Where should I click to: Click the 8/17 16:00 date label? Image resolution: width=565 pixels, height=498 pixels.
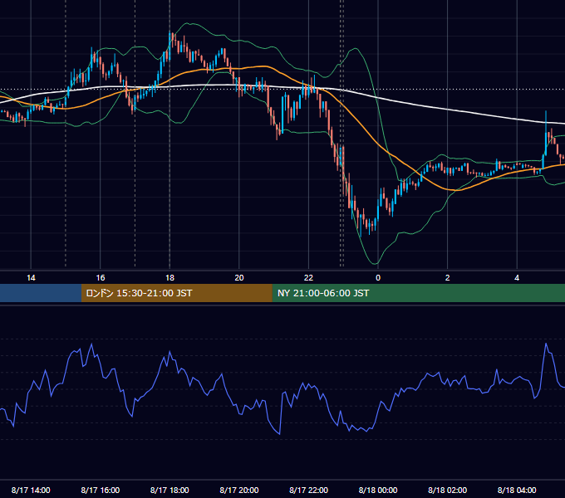(101, 490)
